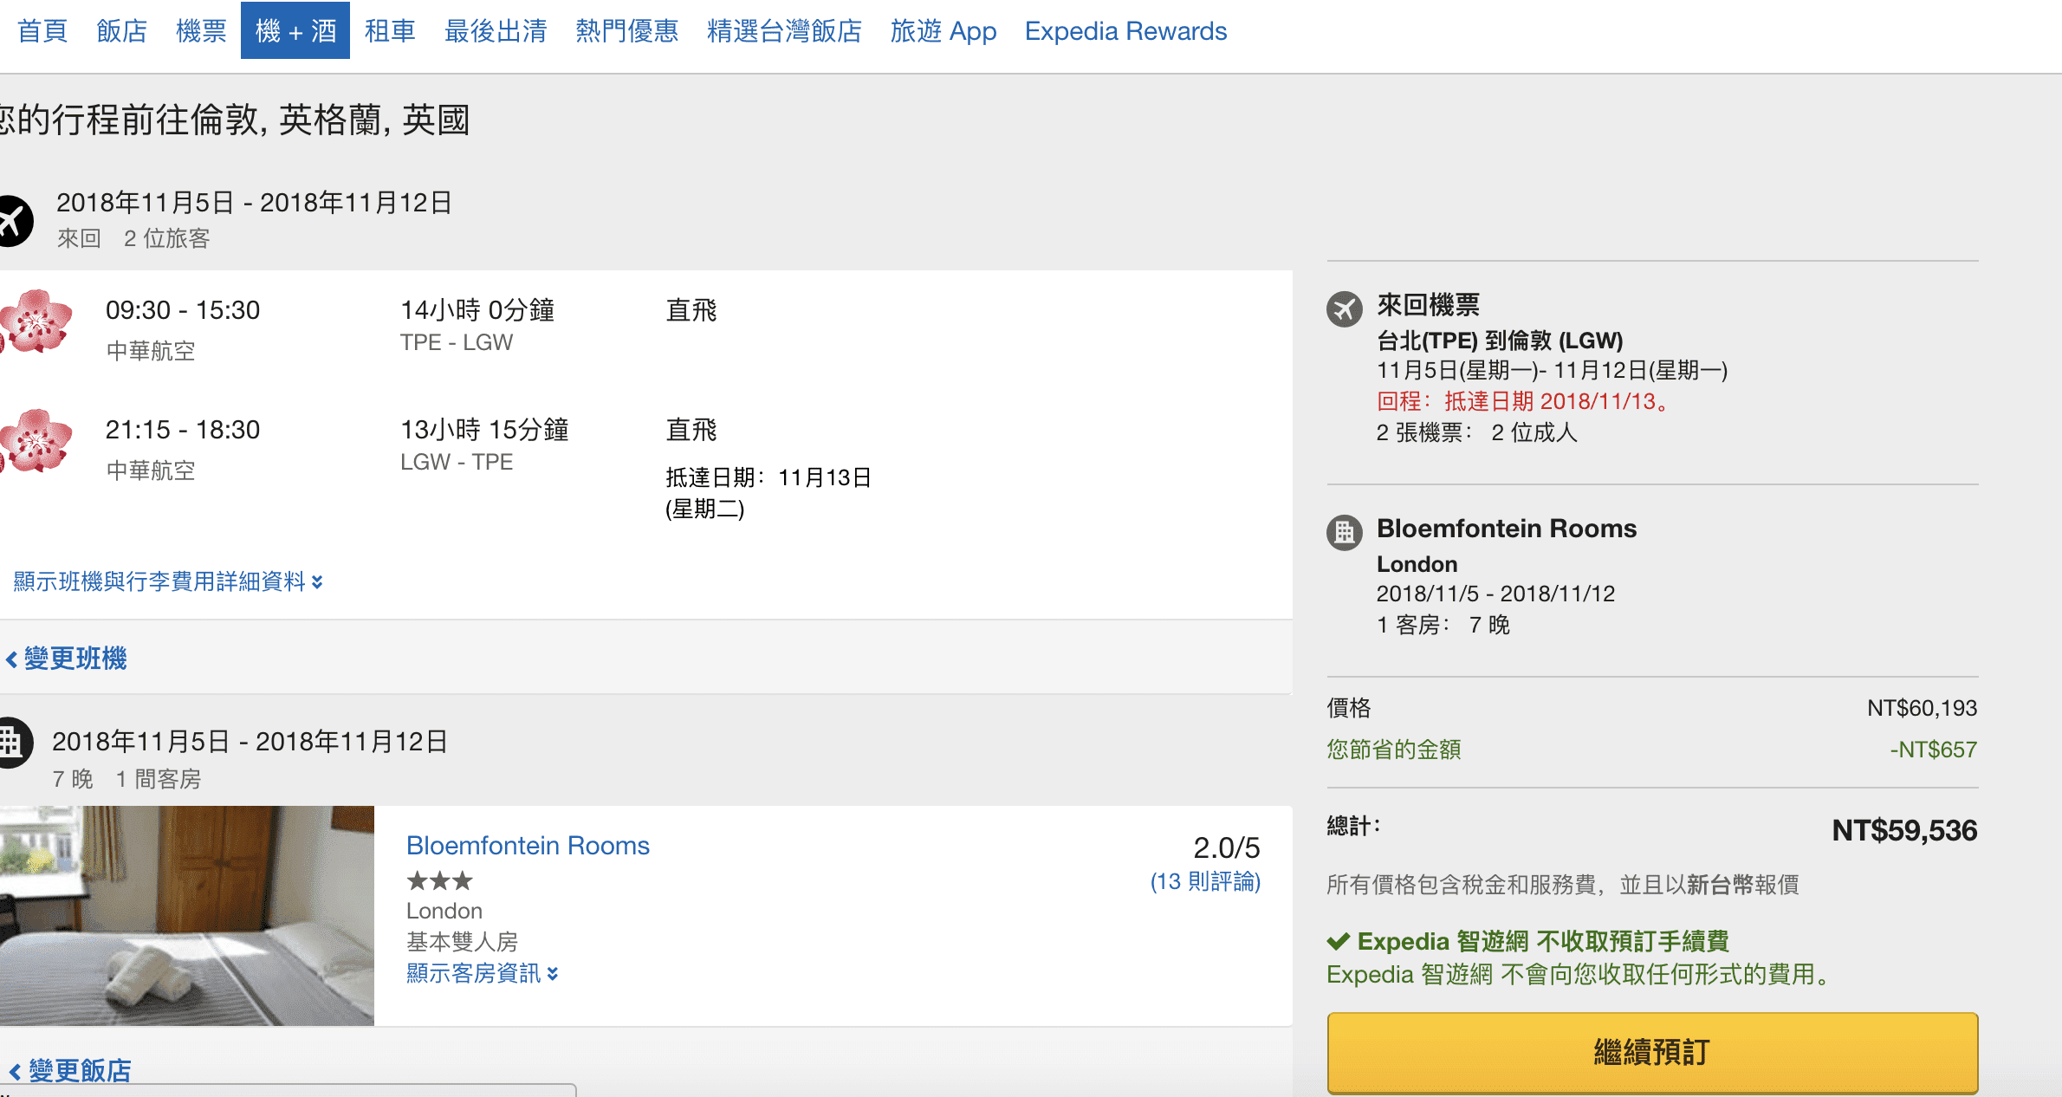Open the 首頁 home tab
The width and height of the screenshot is (2062, 1097).
42,31
